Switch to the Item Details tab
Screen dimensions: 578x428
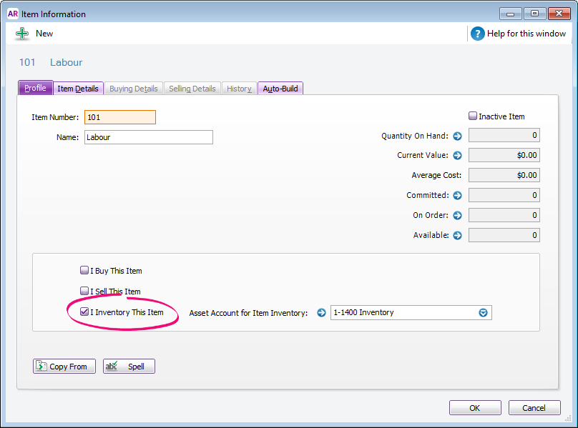(78, 89)
